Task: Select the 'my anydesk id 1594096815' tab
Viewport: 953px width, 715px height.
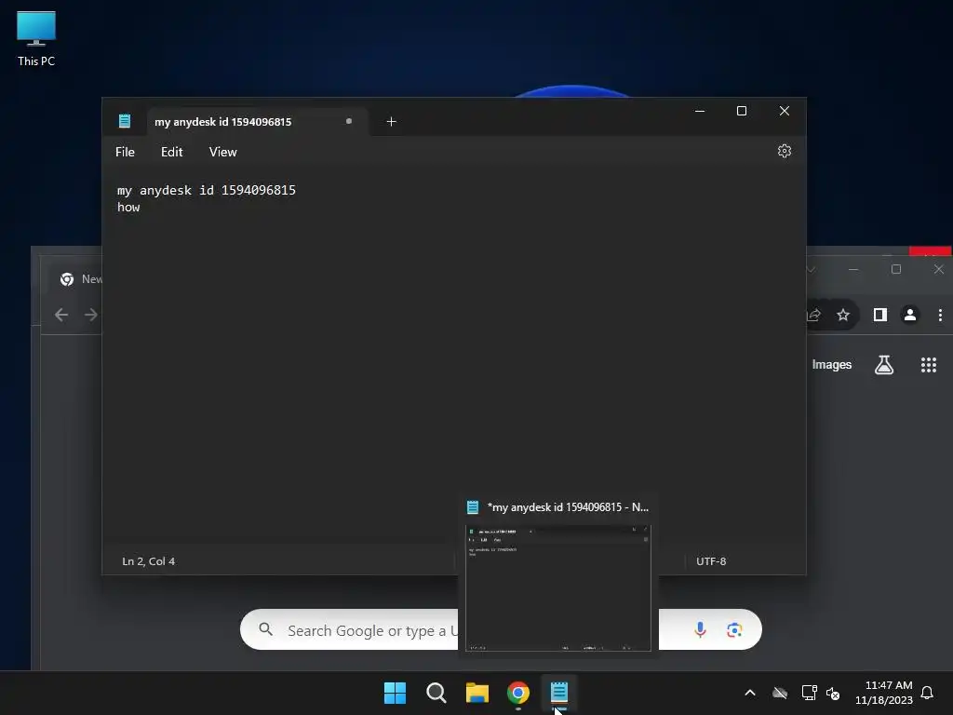Action: pyautogui.click(x=257, y=122)
